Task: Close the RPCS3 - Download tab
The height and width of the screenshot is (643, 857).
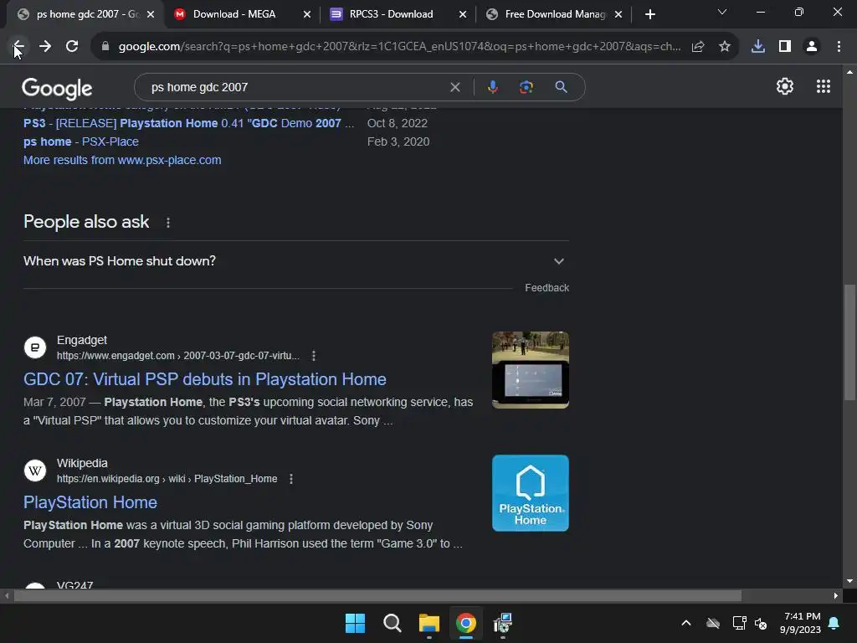Action: [463, 15]
